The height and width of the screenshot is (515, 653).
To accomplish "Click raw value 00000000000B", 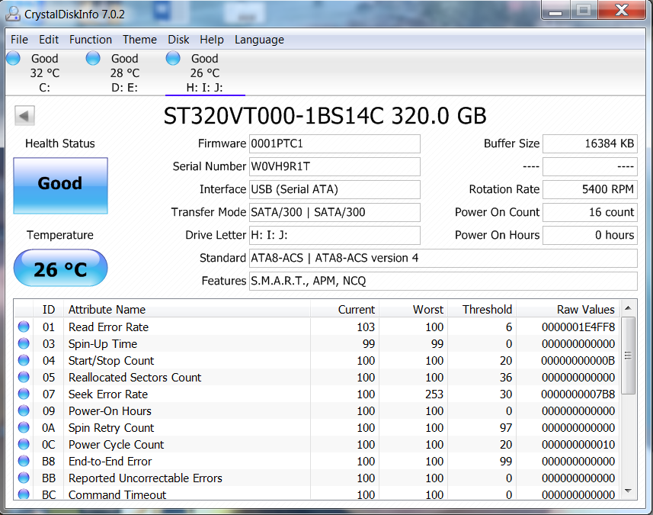I will [578, 361].
